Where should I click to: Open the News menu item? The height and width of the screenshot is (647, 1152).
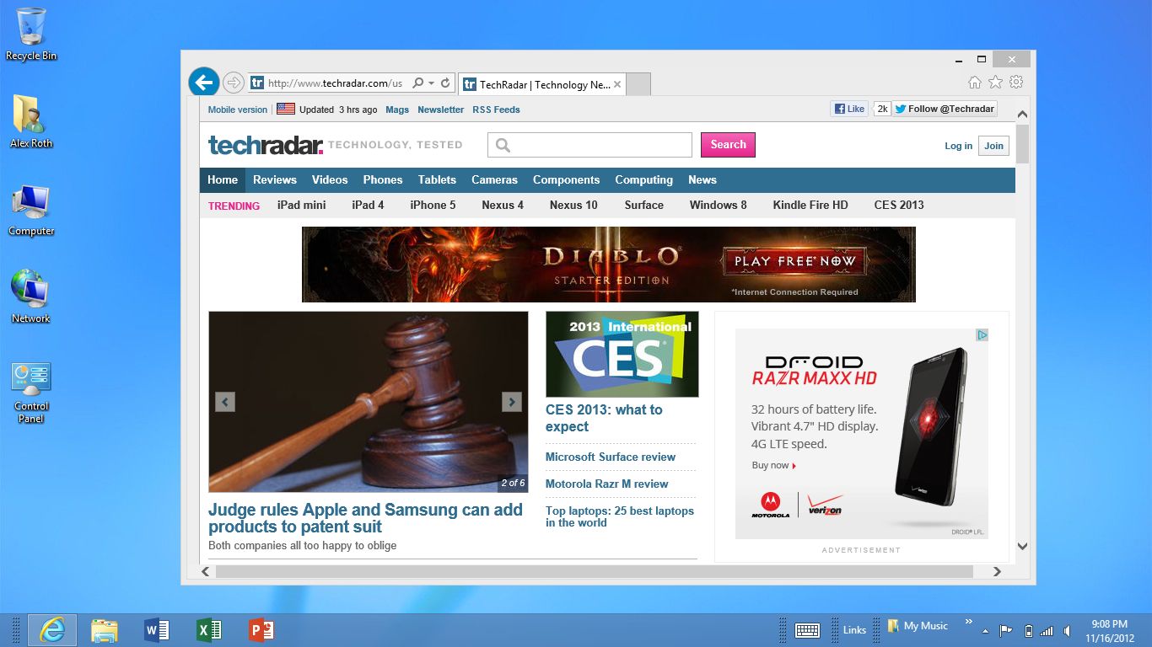pos(702,180)
